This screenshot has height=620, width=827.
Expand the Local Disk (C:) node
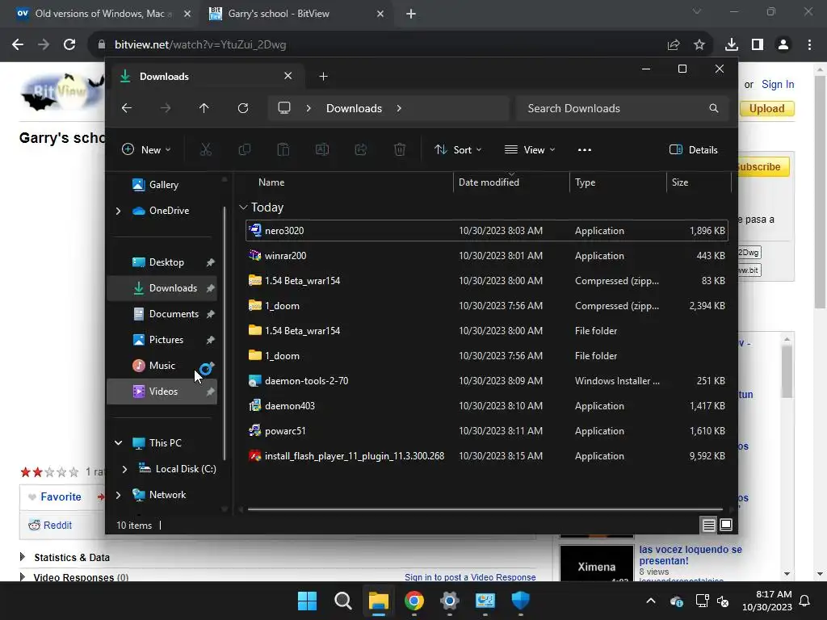[x=124, y=469]
